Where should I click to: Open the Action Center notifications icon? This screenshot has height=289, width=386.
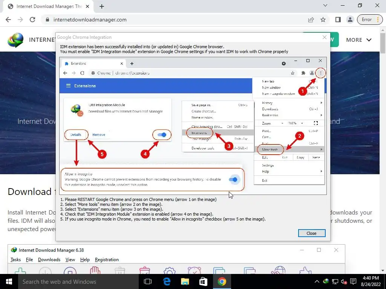point(353,281)
